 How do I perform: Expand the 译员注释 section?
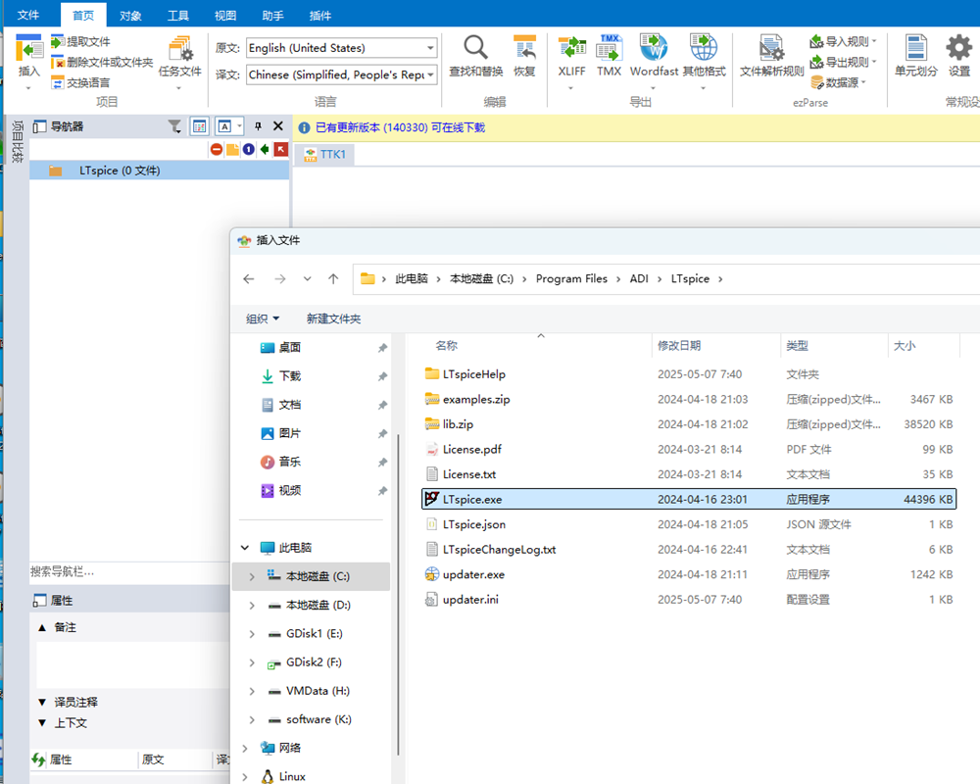pyautogui.click(x=42, y=702)
